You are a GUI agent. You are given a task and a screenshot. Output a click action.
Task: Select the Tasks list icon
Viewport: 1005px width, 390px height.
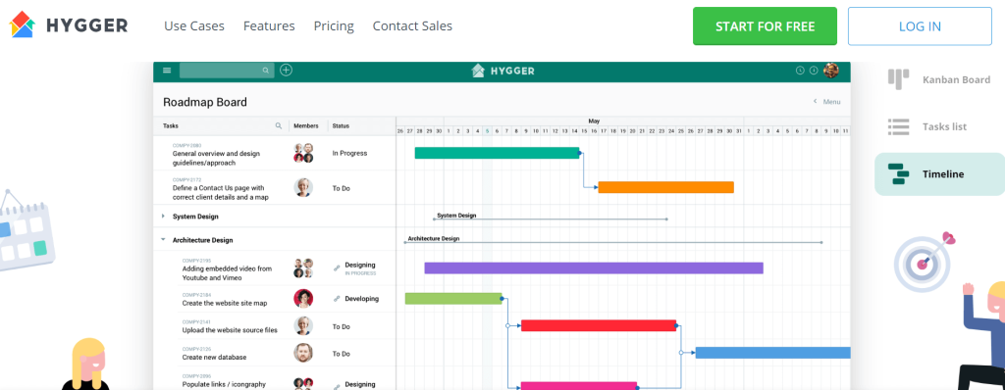pos(899,126)
